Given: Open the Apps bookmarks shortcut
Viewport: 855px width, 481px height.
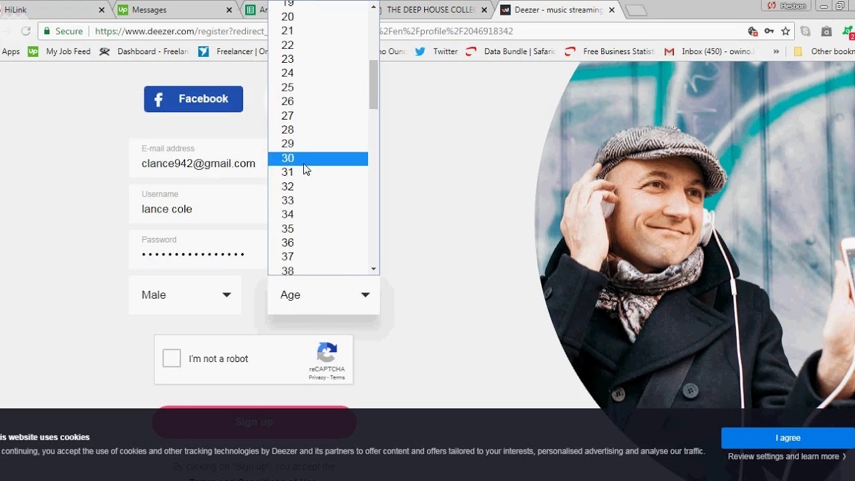Looking at the screenshot, I should [11, 51].
